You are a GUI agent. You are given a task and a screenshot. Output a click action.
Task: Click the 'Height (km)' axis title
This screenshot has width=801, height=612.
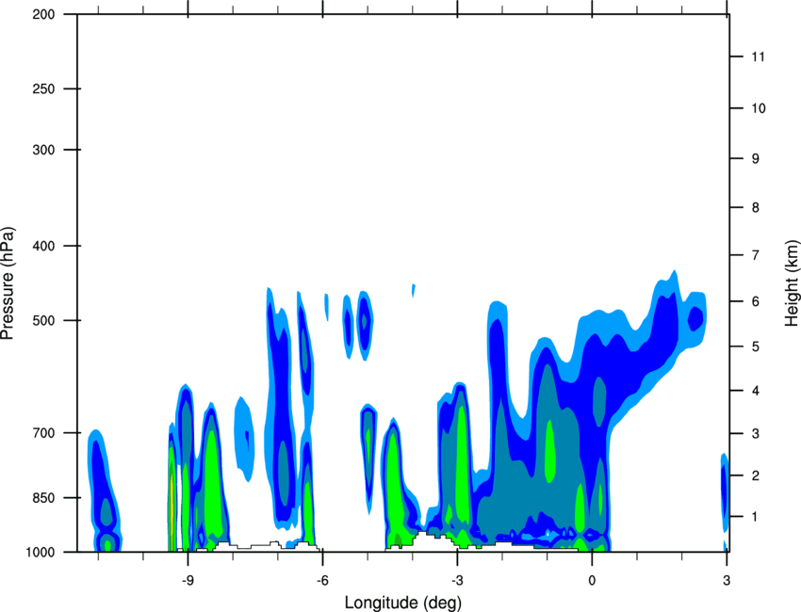tap(792, 282)
